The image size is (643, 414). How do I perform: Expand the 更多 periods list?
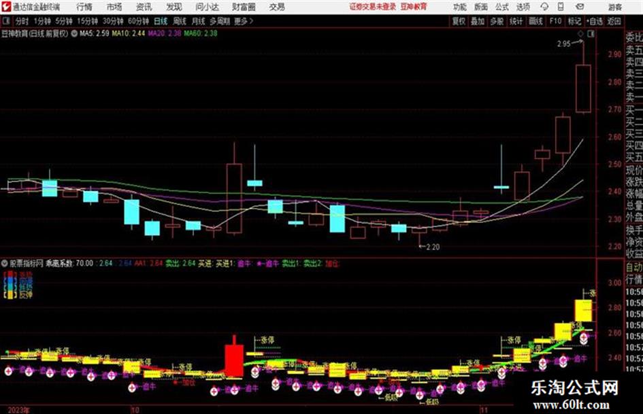pos(244,21)
